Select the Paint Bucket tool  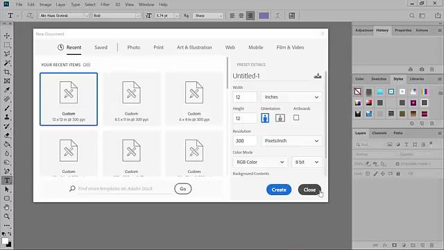[7, 144]
